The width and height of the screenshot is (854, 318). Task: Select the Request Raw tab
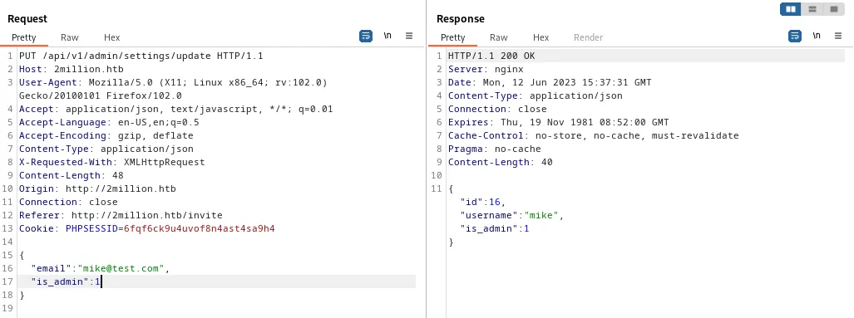70,37
